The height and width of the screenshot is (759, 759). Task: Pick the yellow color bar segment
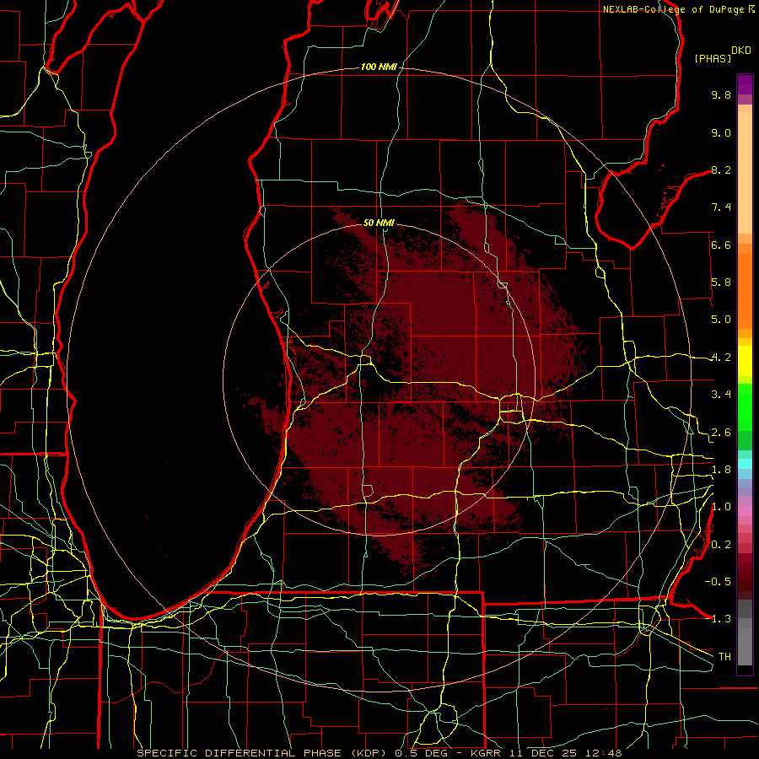(745, 361)
